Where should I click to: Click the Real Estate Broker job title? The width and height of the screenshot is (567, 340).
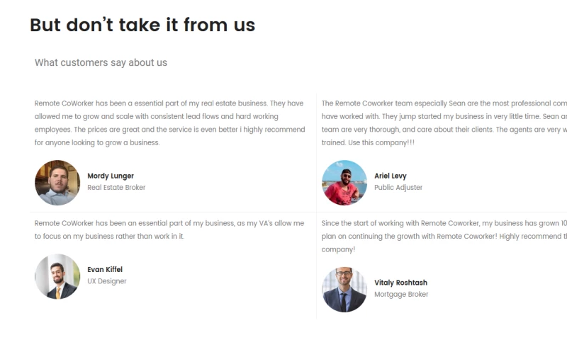(116, 188)
